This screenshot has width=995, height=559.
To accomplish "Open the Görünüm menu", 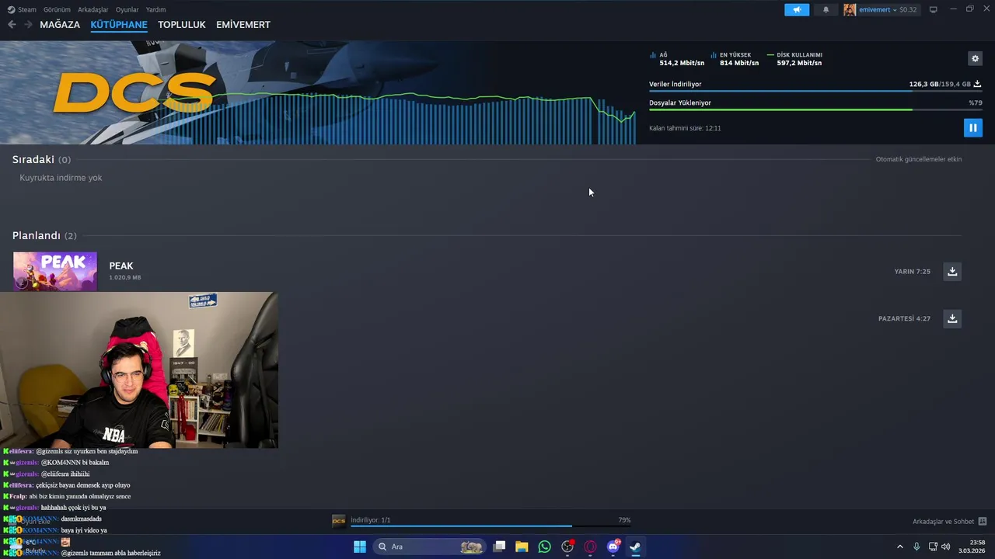I will 57,9.
